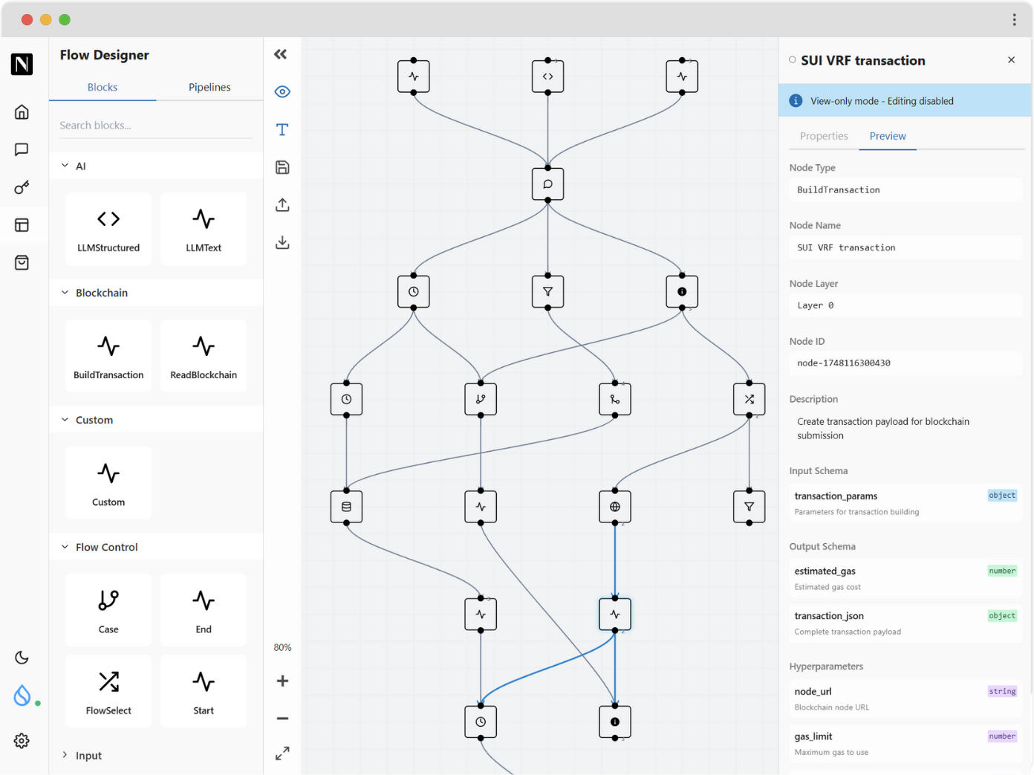Open the shopping bag marketplace icon
This screenshot has width=1034, height=775.
(22, 262)
